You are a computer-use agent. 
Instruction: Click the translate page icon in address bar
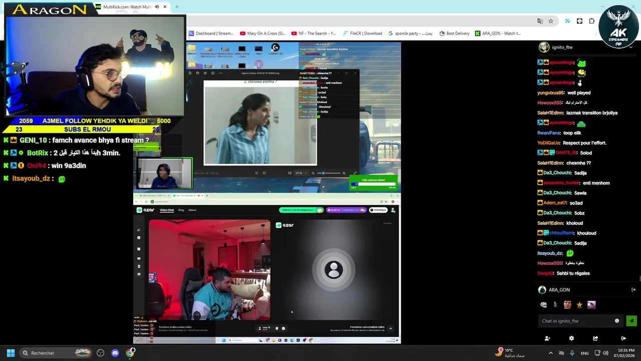(x=540, y=21)
